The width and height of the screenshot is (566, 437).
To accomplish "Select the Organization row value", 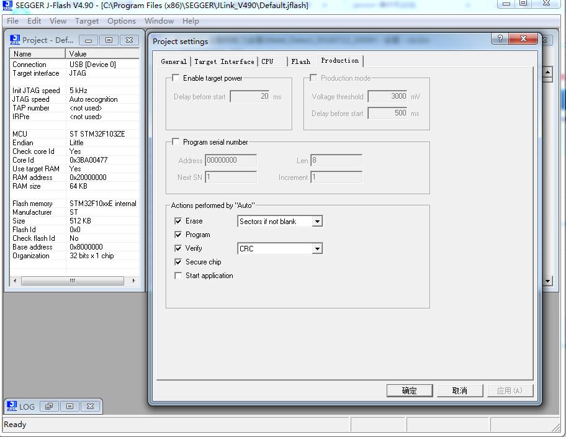I will [x=92, y=256].
